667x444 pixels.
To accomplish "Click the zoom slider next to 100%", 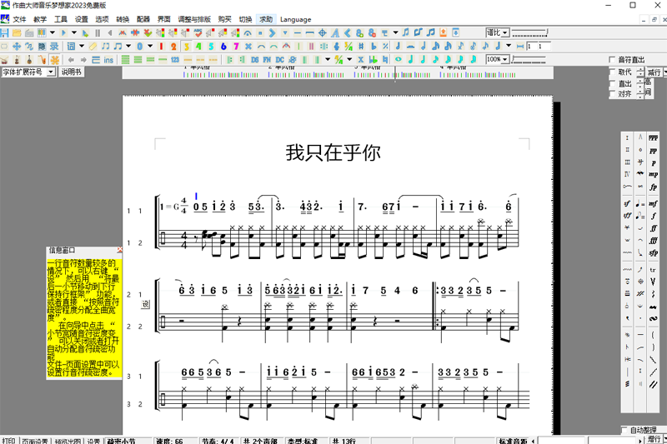I will [531, 60].
